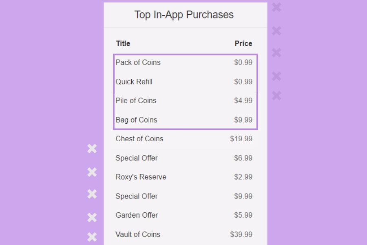Open the Chest of Coins entry
The image size is (367, 245).
(x=139, y=139)
